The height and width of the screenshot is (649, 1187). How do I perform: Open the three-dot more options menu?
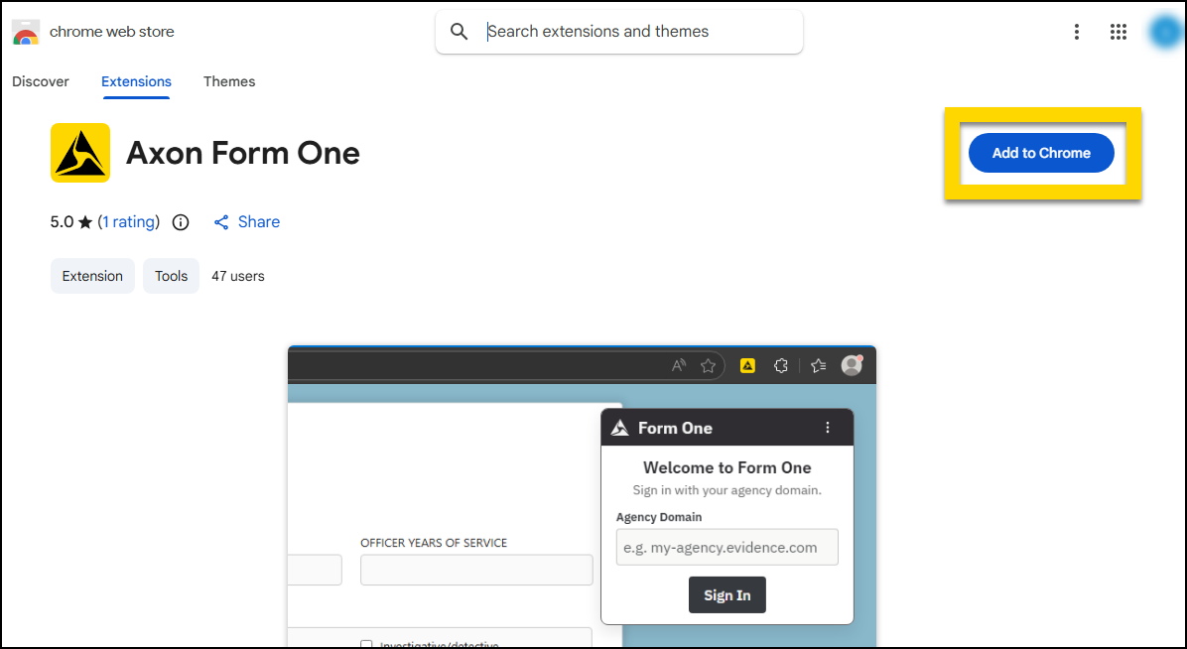tap(1077, 32)
